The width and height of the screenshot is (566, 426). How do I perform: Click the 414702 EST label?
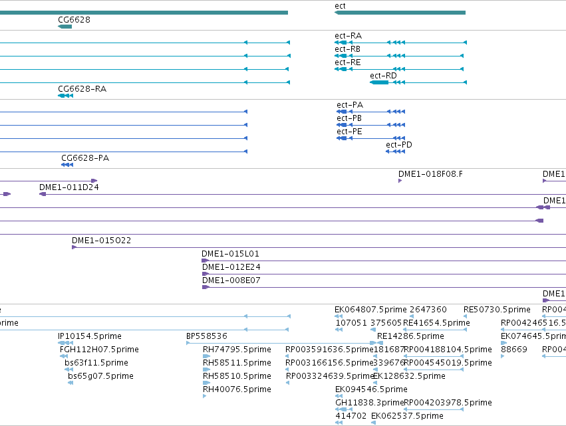point(351,416)
